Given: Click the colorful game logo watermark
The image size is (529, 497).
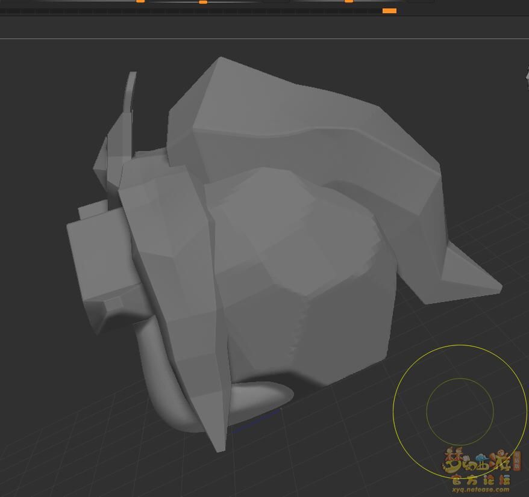Looking at the screenshot, I should point(481,461).
